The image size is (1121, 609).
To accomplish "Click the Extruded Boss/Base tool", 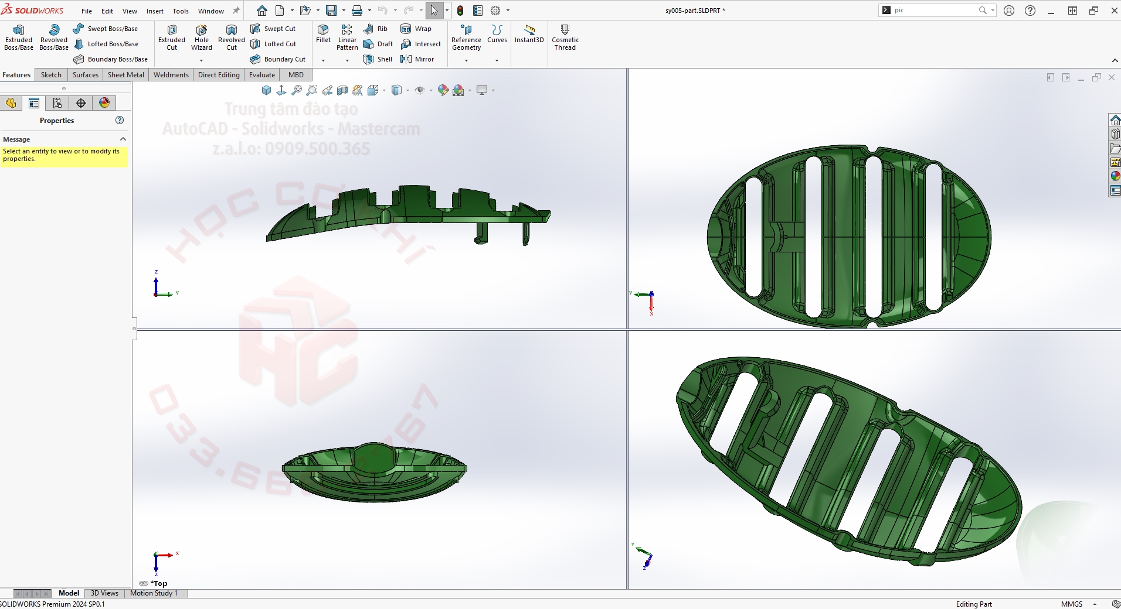I will [x=19, y=37].
